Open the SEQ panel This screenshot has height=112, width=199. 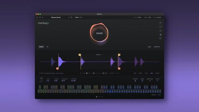tap(149, 47)
